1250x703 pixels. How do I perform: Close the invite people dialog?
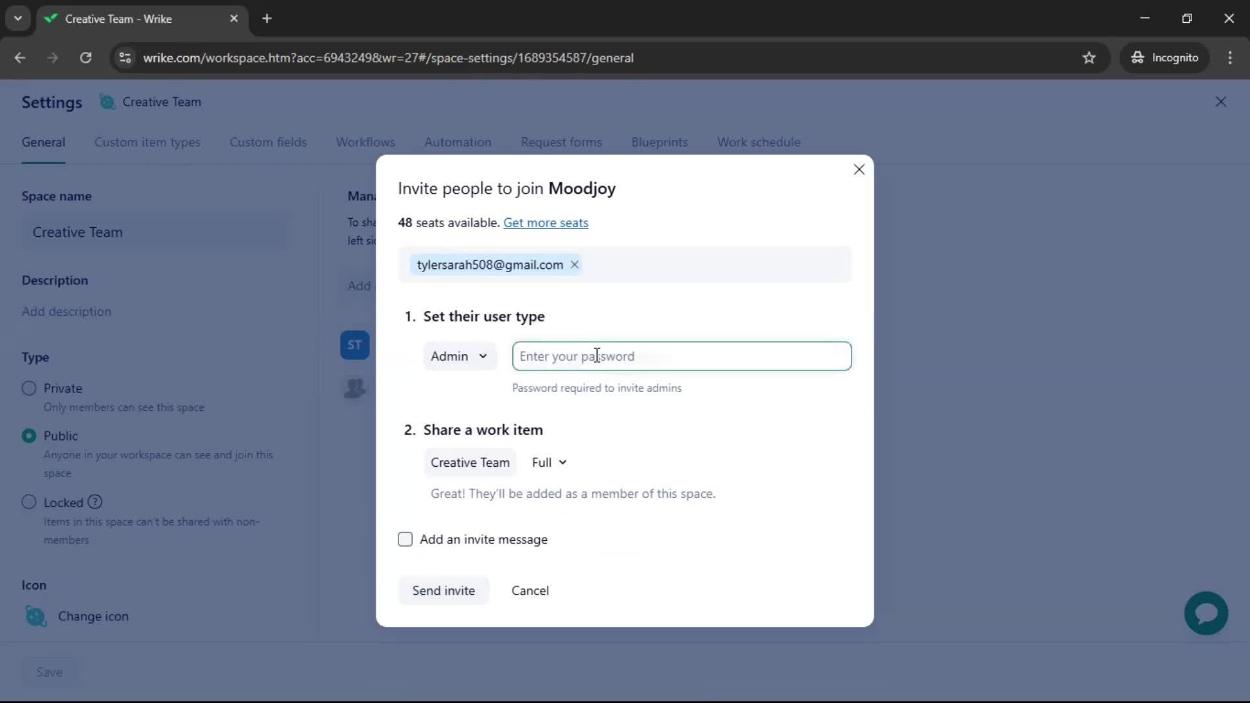click(859, 170)
